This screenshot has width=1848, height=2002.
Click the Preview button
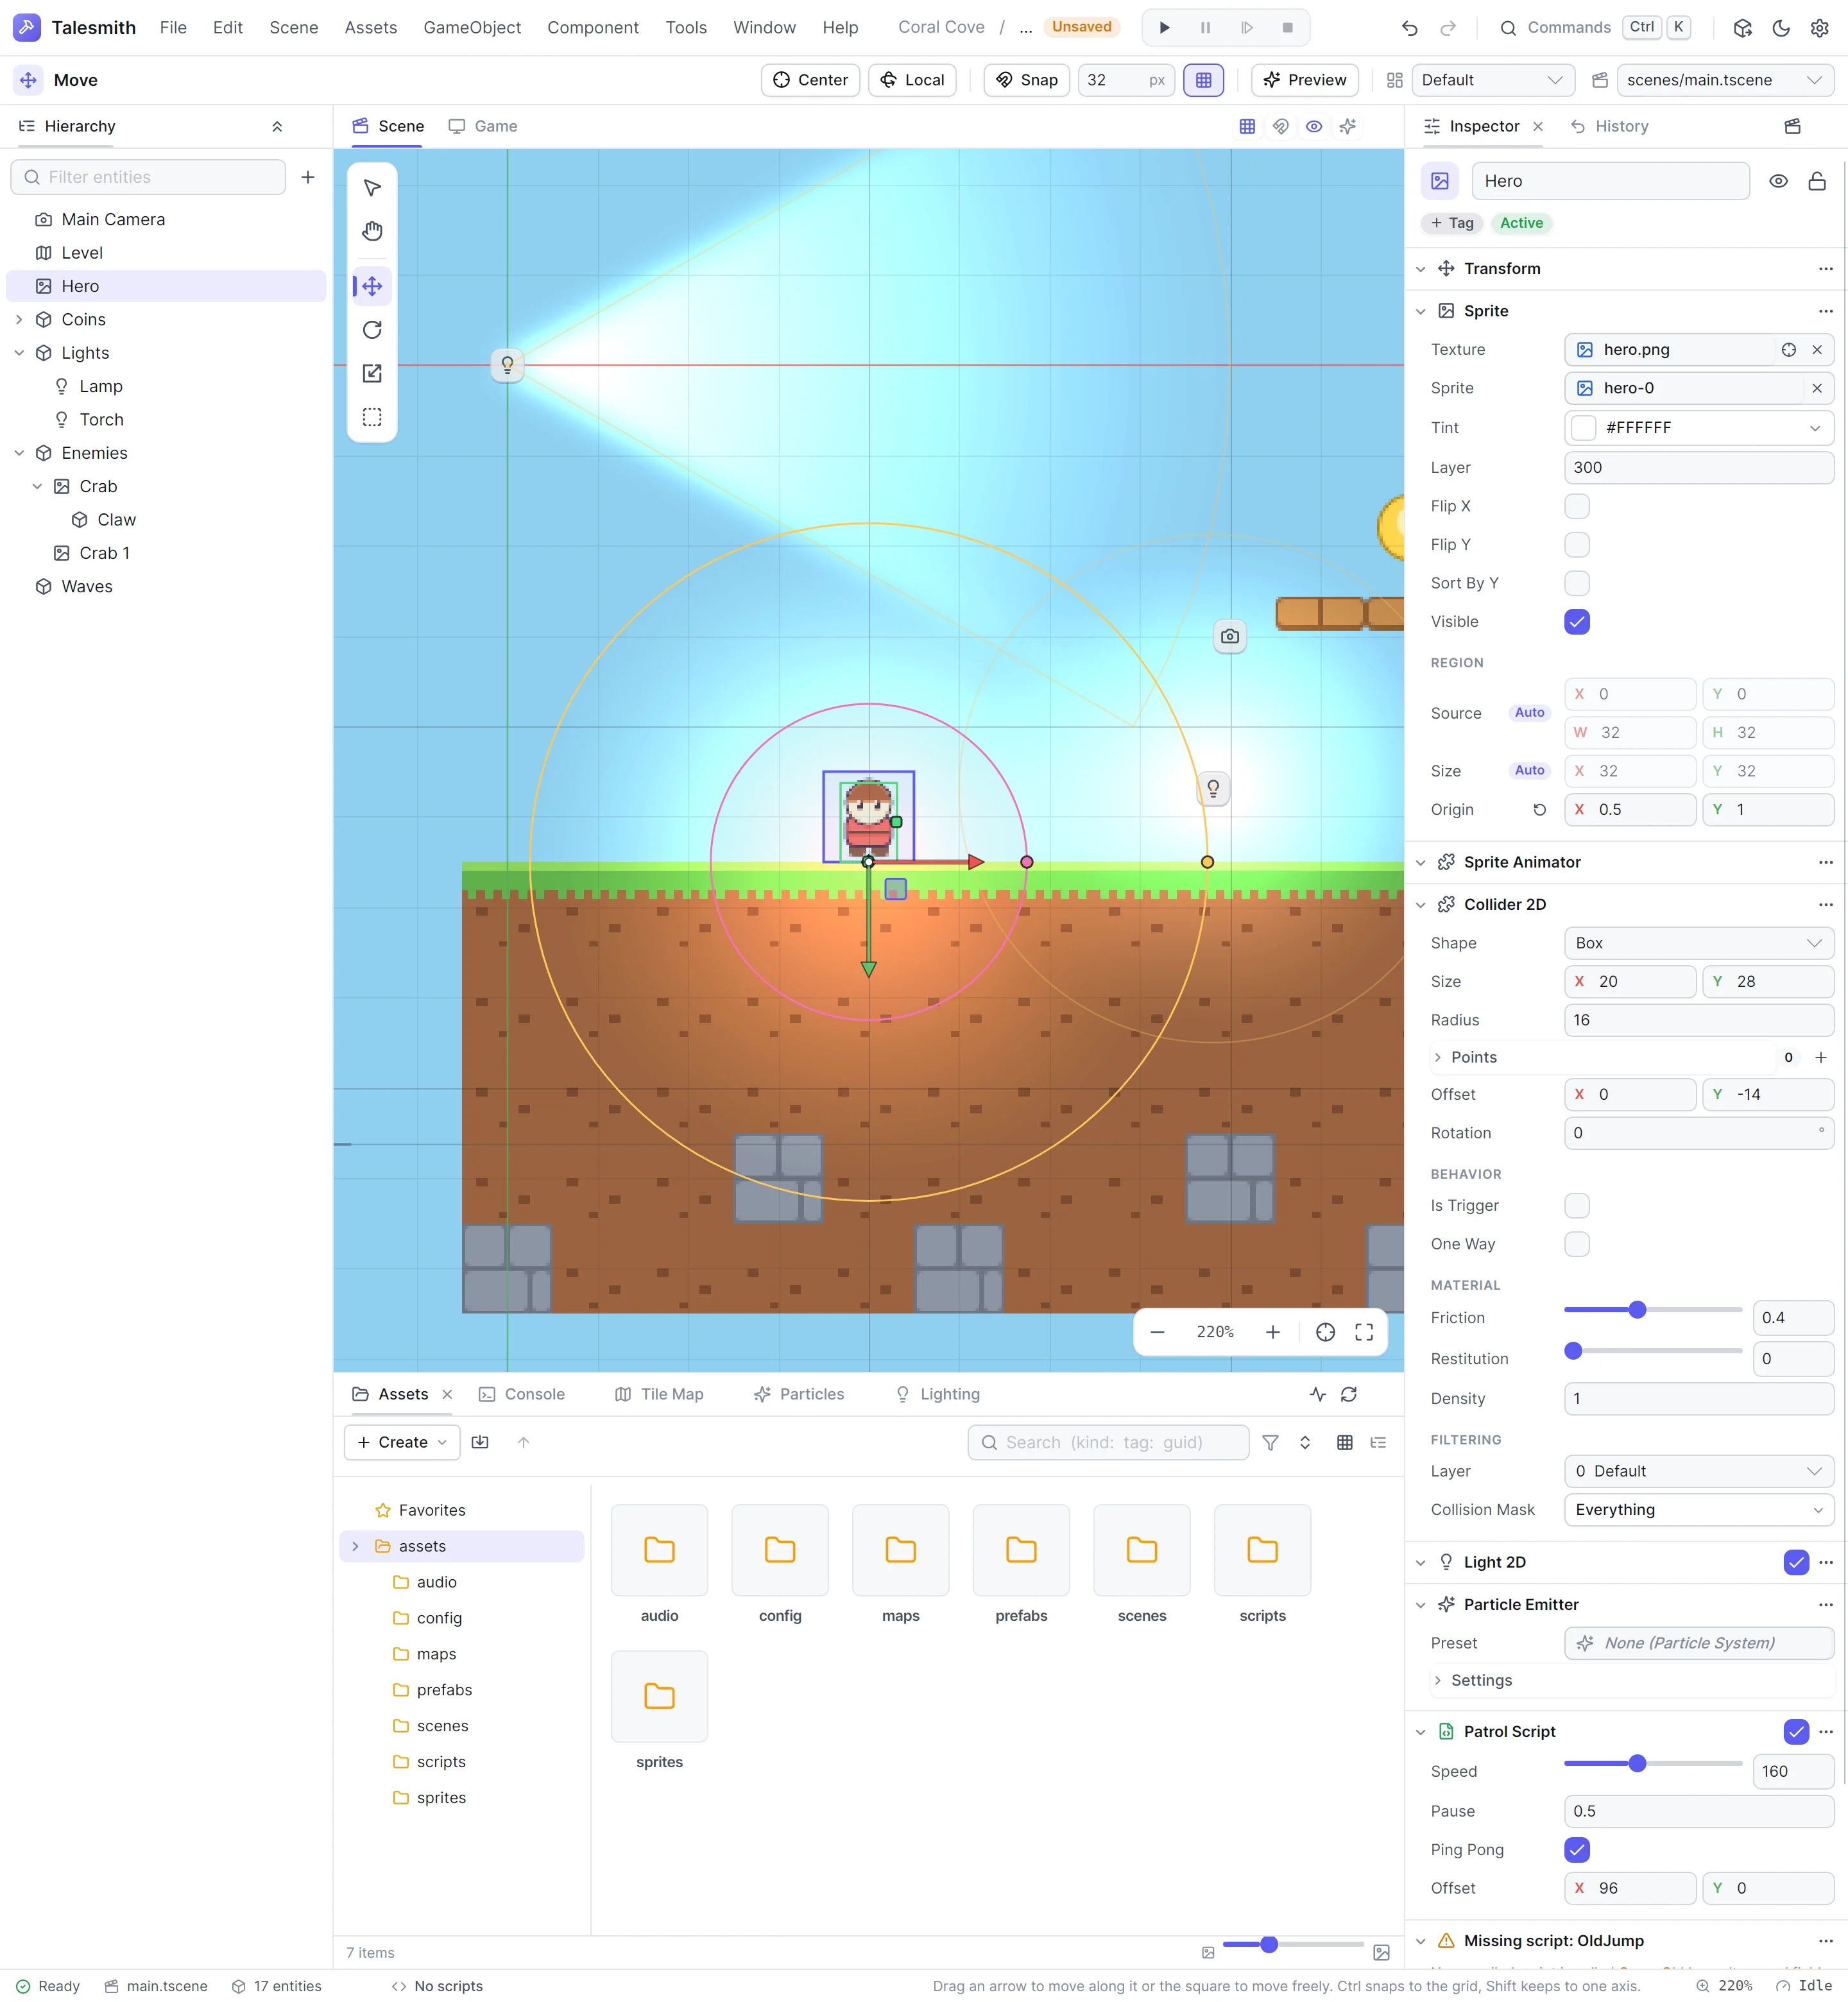1304,80
